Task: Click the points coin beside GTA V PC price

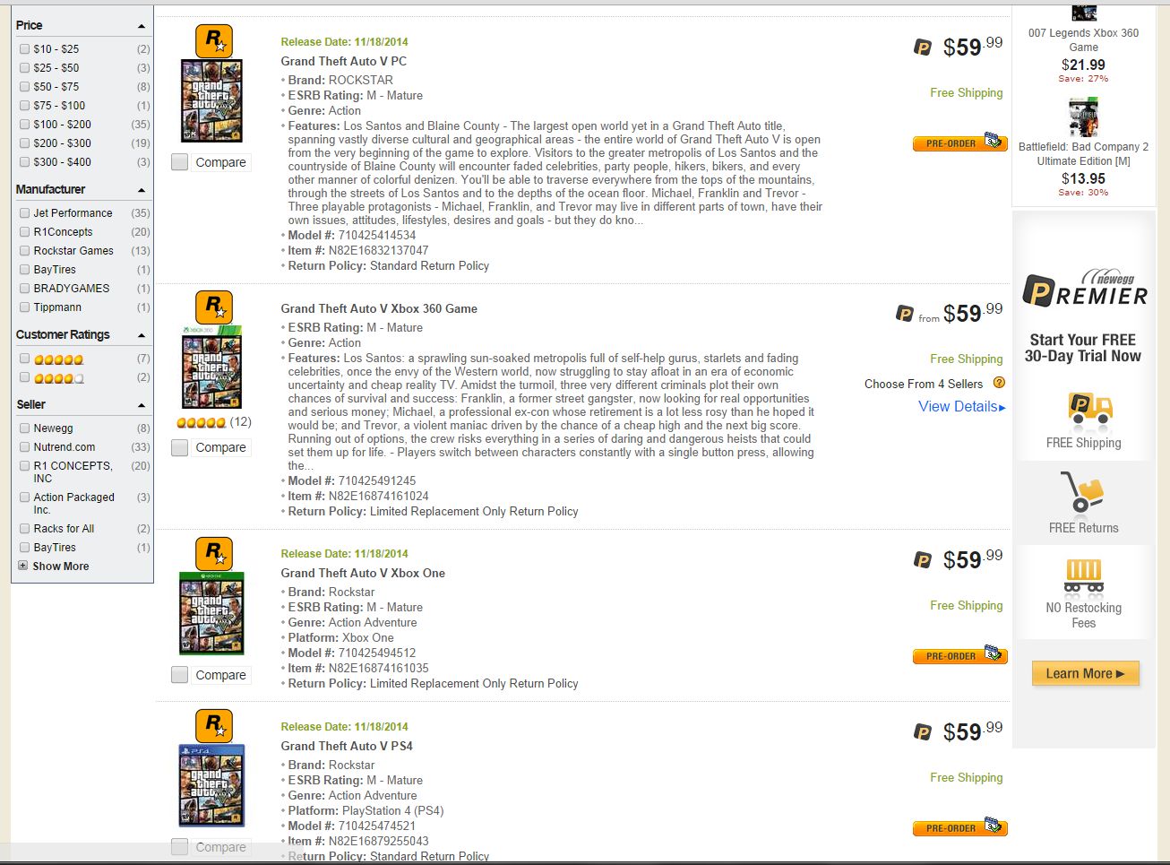Action: pos(925,46)
